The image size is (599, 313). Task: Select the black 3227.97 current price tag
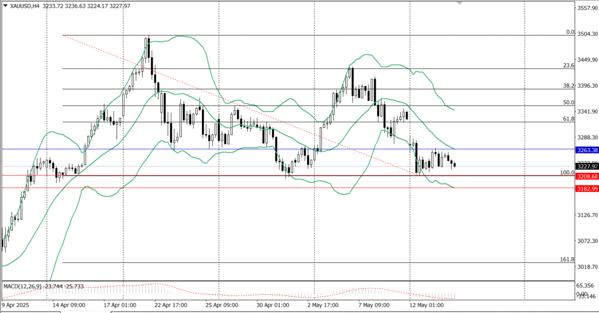coord(587,167)
